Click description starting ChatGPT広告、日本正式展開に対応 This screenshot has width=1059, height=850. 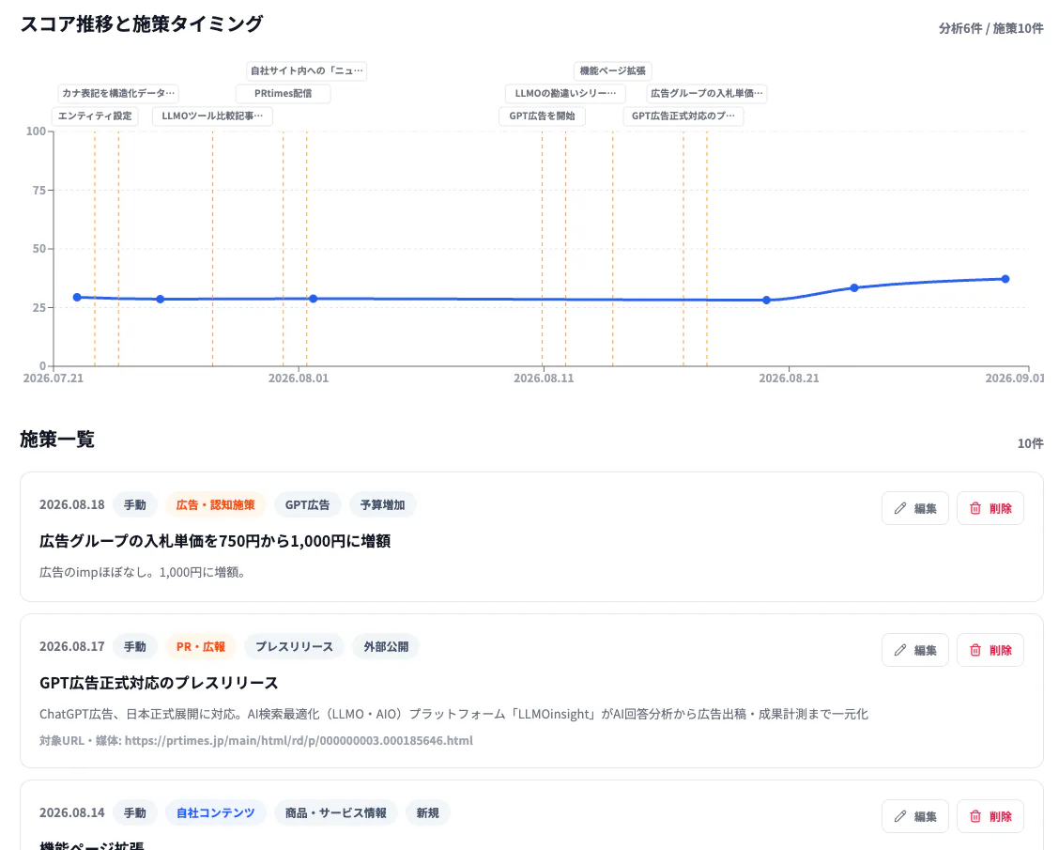[x=453, y=714]
